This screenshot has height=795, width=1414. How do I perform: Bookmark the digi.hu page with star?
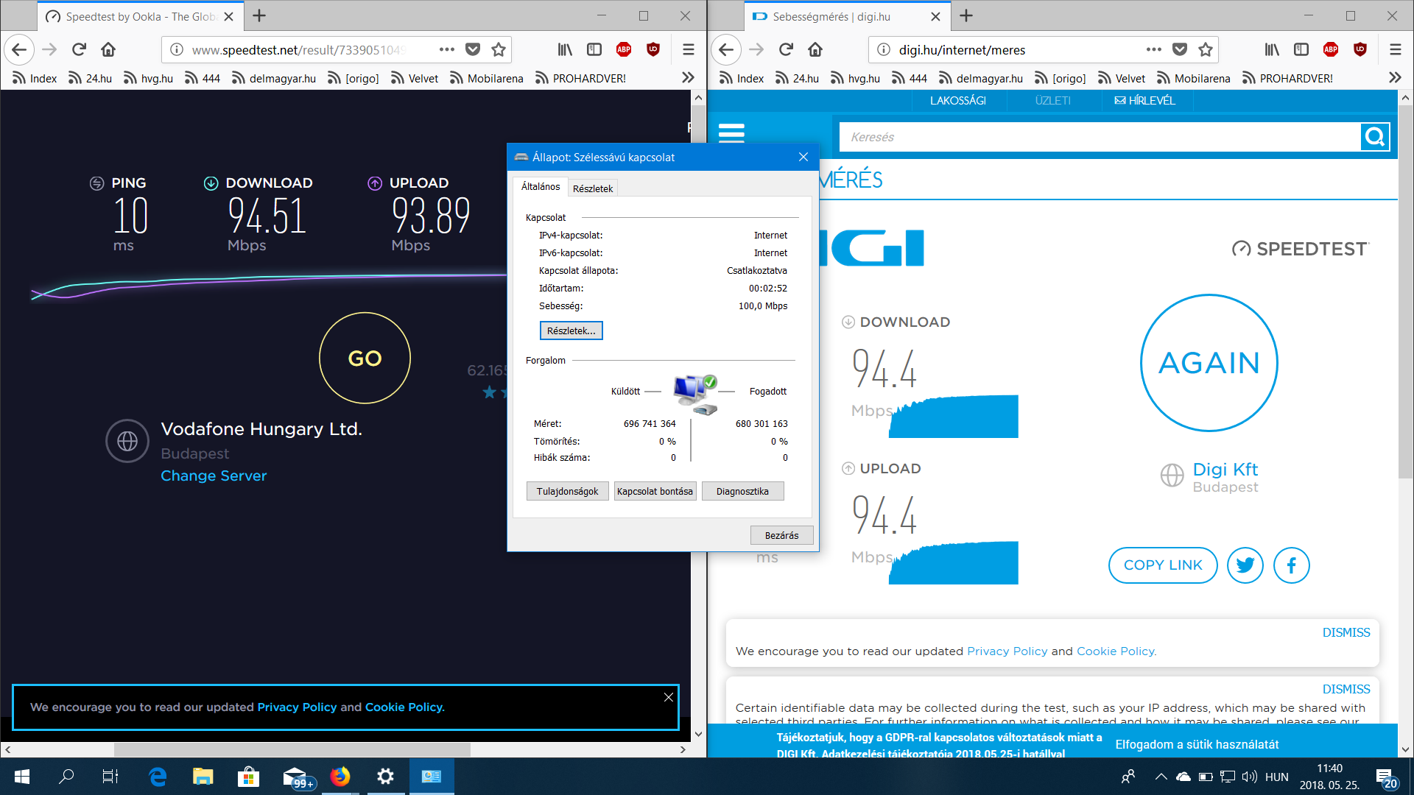pyautogui.click(x=1206, y=49)
